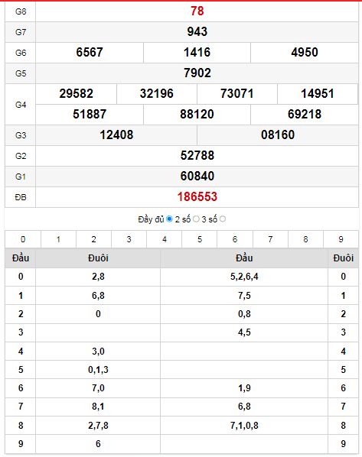Choose digit filter tab 3
Viewport: 362px width, 457px height.
click(x=129, y=239)
